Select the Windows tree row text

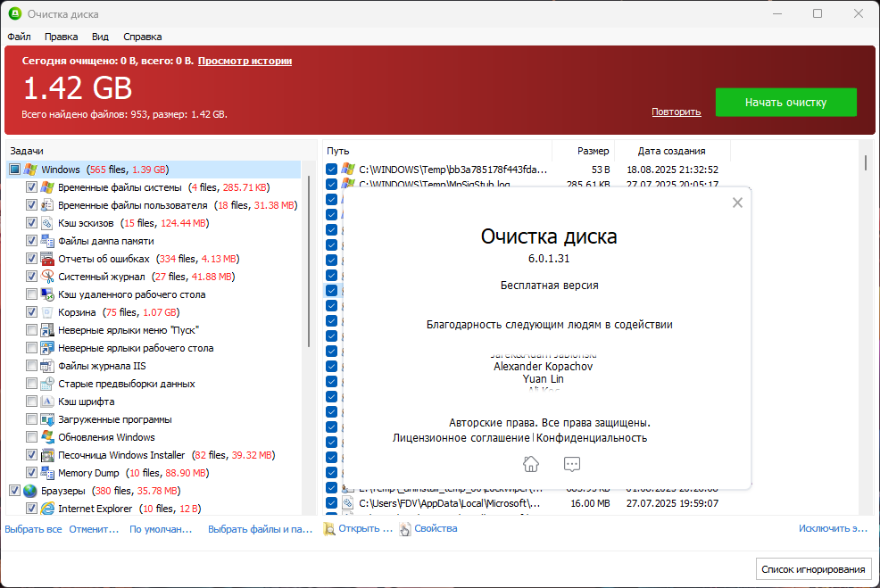coord(105,170)
